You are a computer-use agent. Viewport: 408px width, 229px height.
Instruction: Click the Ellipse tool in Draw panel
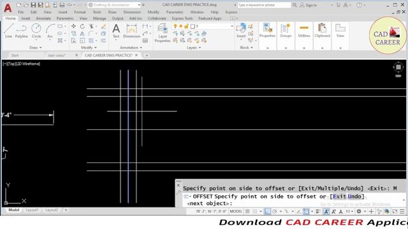[60, 34]
